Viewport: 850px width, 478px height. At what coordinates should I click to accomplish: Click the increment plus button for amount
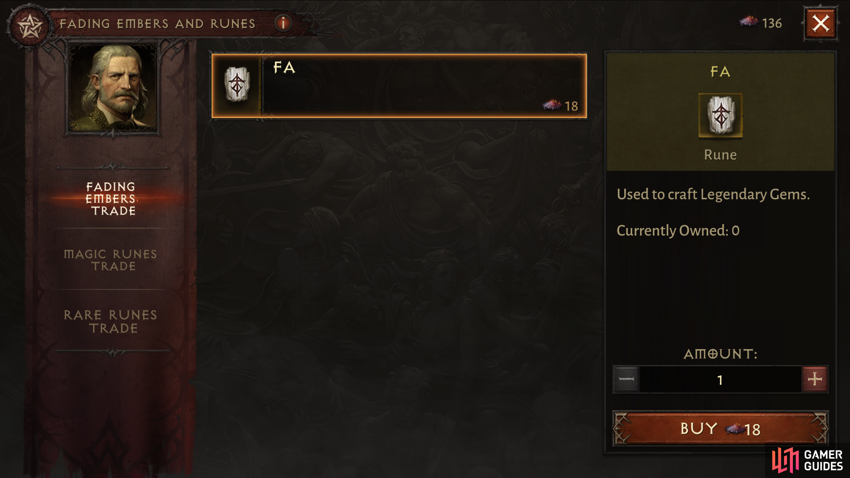coord(815,379)
